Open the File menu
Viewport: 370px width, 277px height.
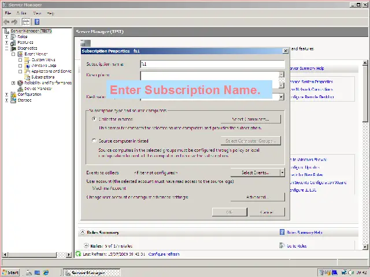pyautogui.click(x=8, y=13)
